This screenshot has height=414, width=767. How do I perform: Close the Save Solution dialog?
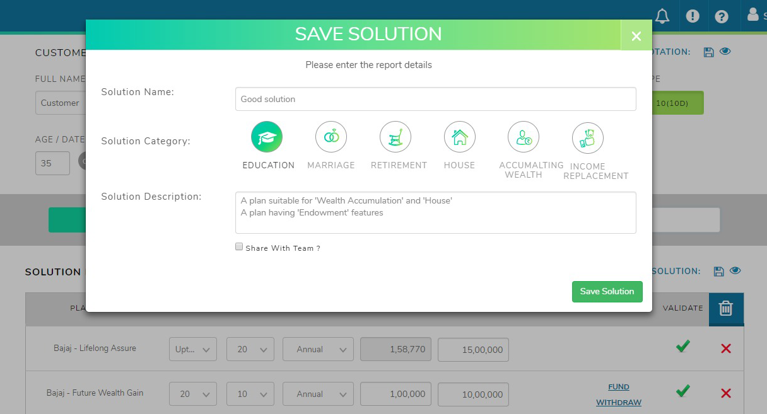(636, 36)
